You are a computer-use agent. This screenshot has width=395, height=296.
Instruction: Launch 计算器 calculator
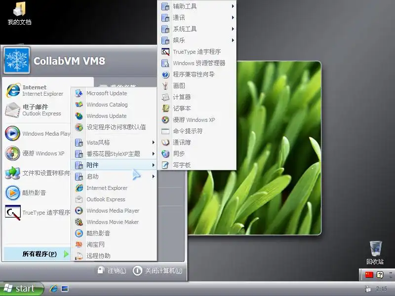coord(197,97)
